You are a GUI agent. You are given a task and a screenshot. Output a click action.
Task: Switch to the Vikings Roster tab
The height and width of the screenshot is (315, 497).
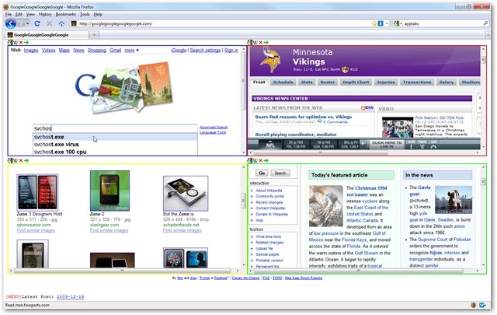(x=328, y=82)
